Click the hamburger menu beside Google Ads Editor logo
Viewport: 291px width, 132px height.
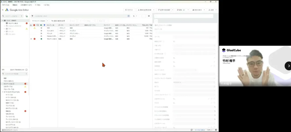3,10
